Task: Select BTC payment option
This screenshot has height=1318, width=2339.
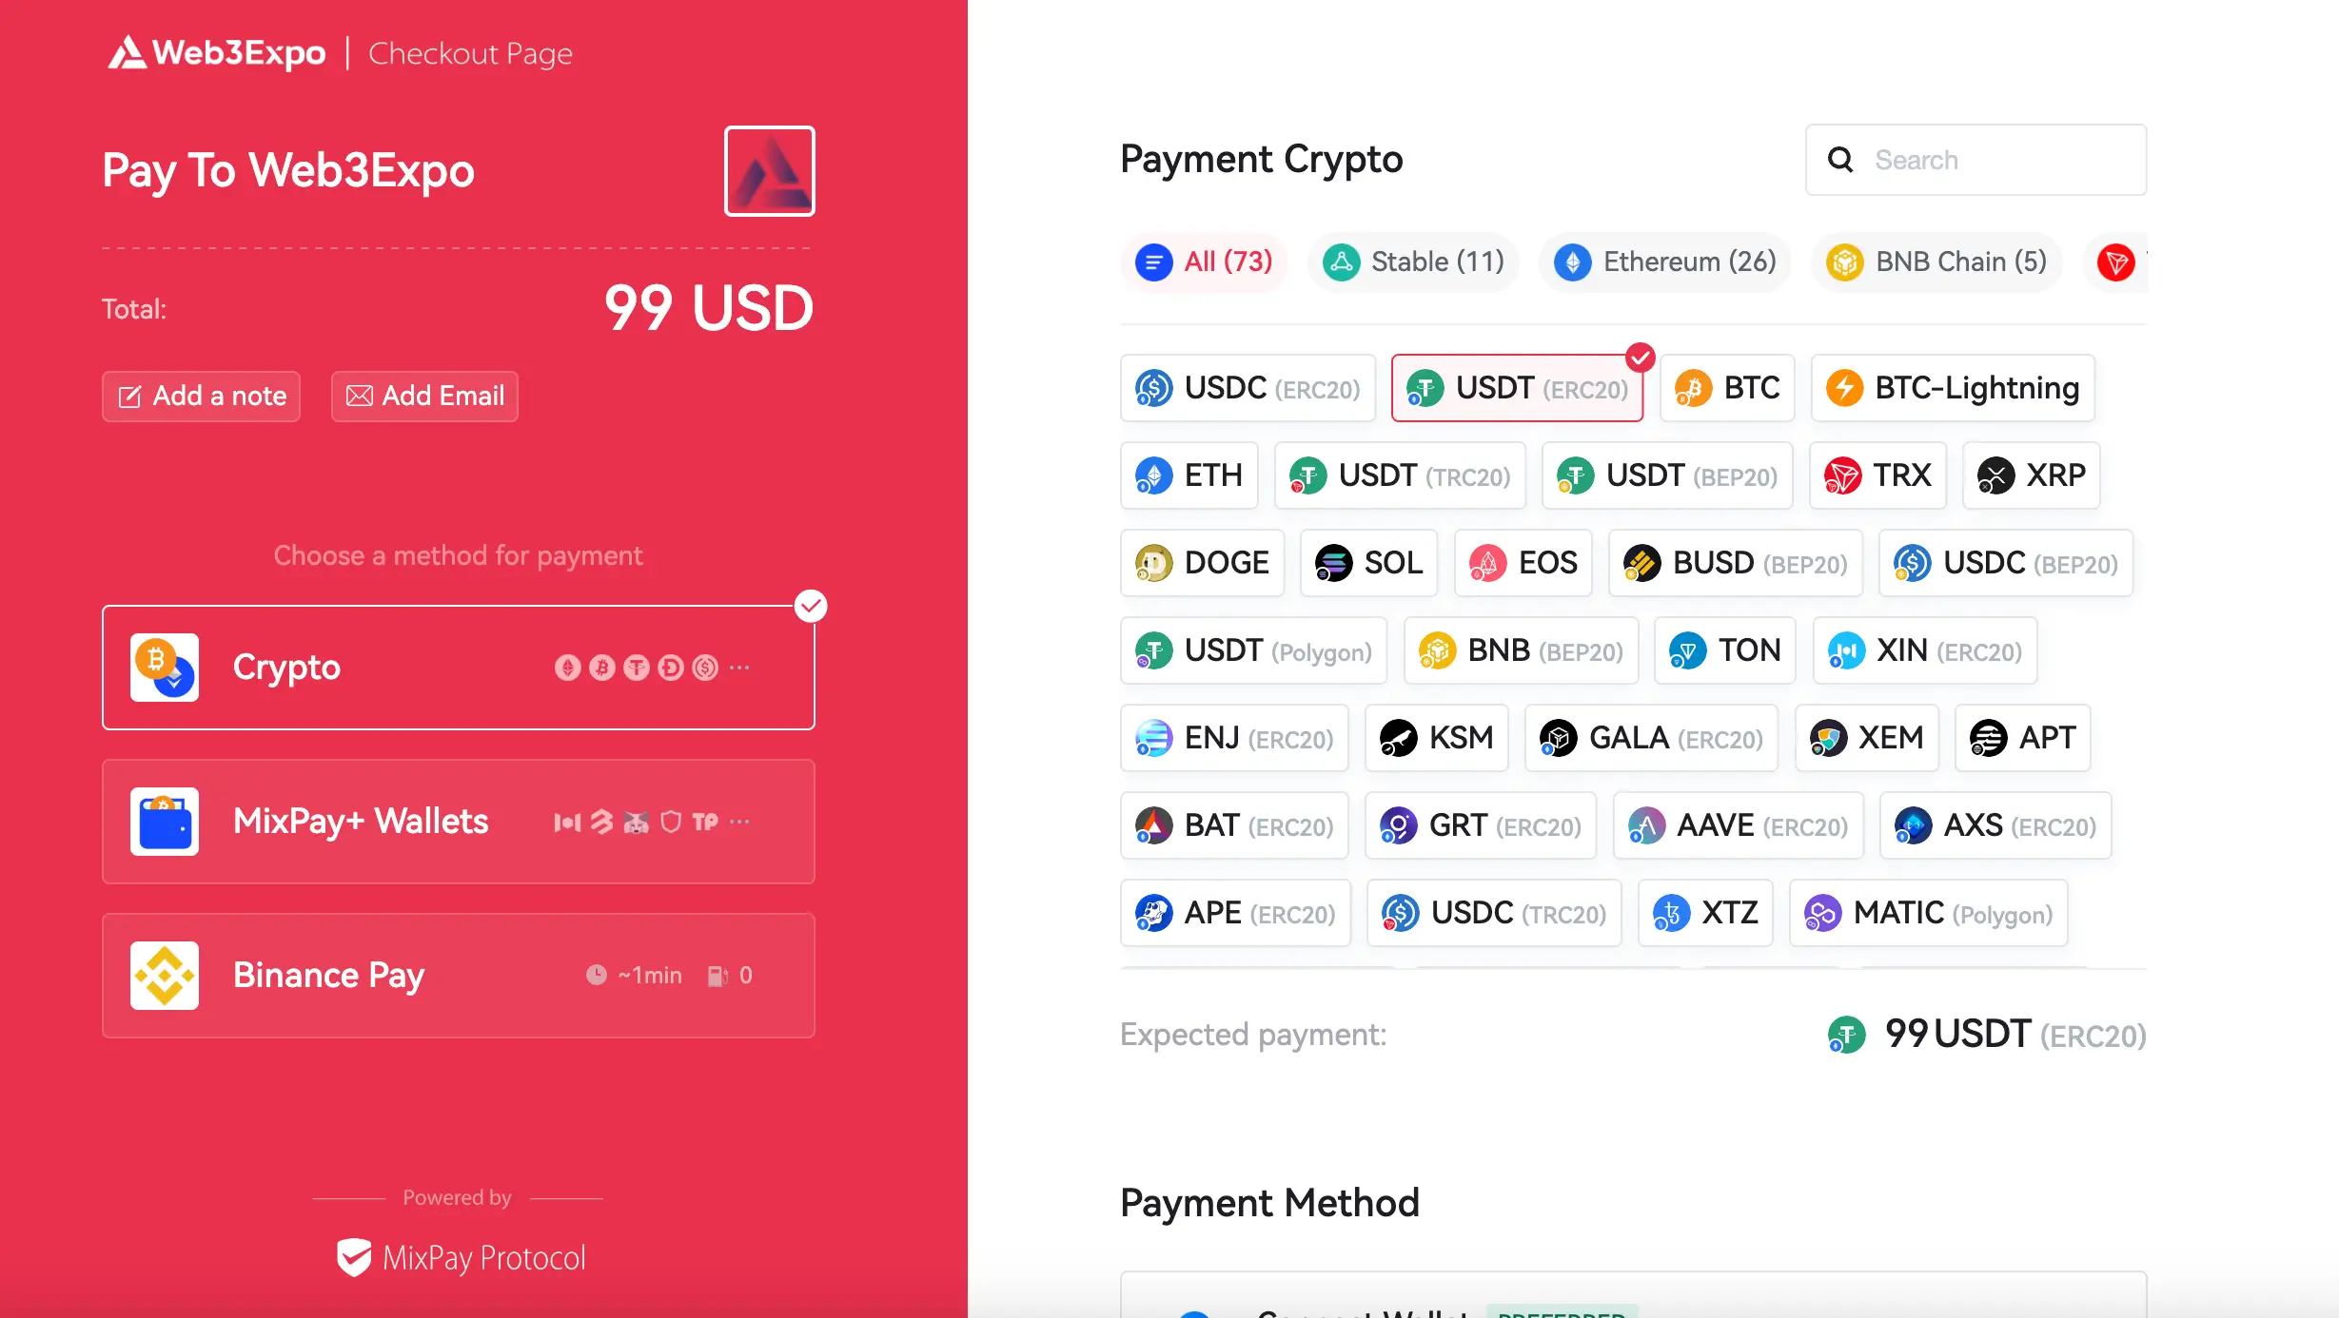Action: point(1727,387)
